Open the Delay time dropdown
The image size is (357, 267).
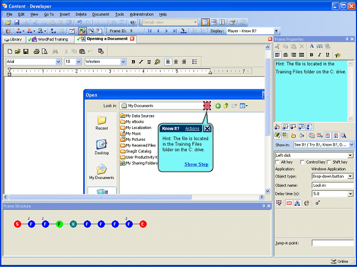[351, 194]
